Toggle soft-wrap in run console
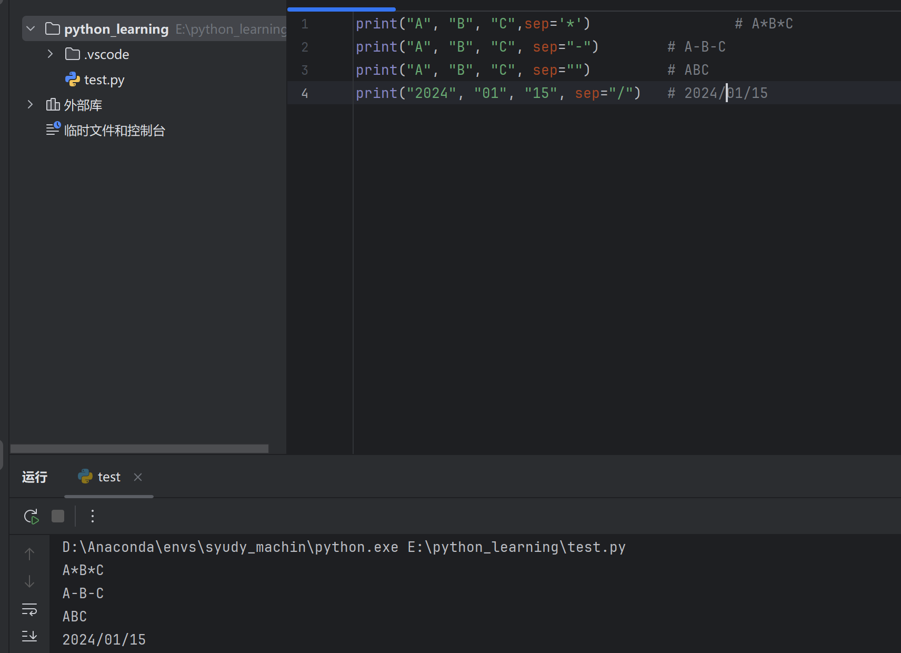This screenshot has width=901, height=653. coord(29,609)
